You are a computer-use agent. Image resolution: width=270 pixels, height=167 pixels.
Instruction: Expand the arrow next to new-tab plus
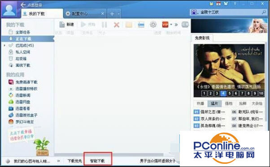click(x=119, y=14)
